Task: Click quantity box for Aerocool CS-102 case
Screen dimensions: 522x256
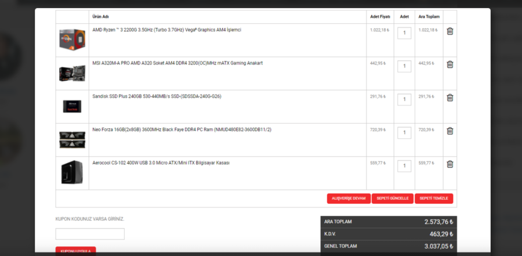Action: tap(404, 166)
